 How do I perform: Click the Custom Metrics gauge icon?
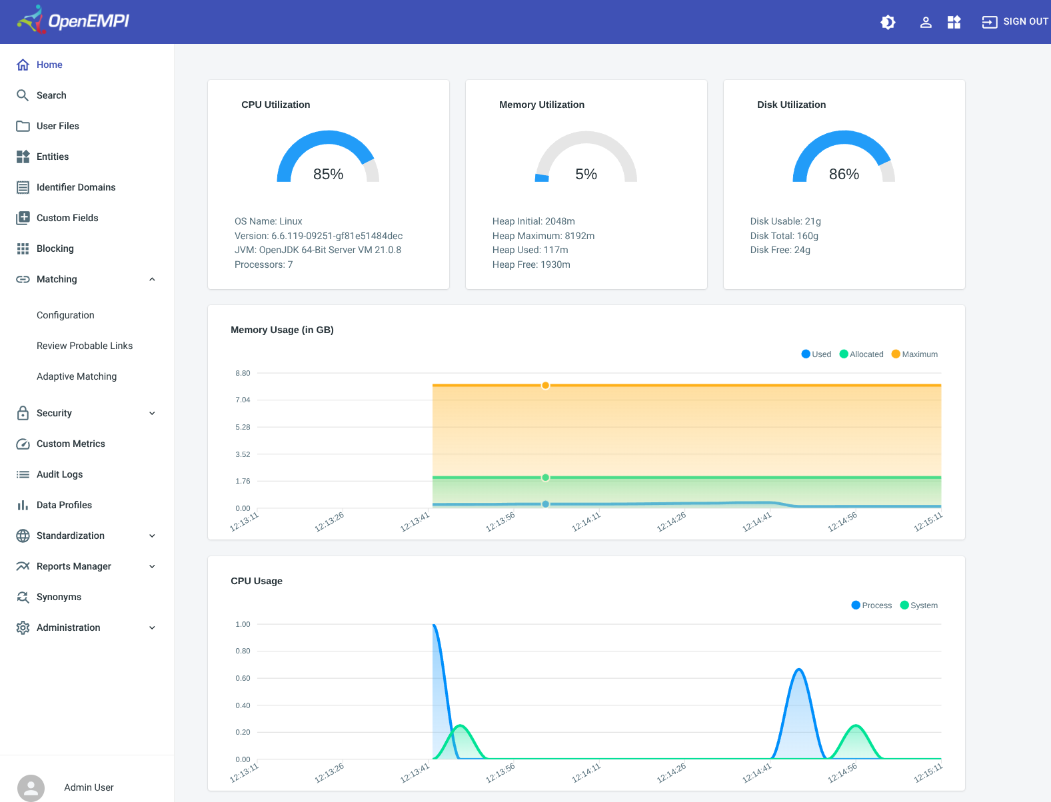(x=23, y=444)
